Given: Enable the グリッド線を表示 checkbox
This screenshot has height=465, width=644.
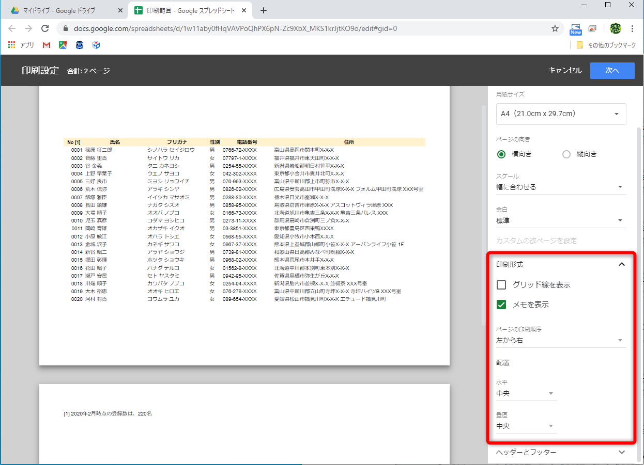Looking at the screenshot, I should pyautogui.click(x=501, y=285).
